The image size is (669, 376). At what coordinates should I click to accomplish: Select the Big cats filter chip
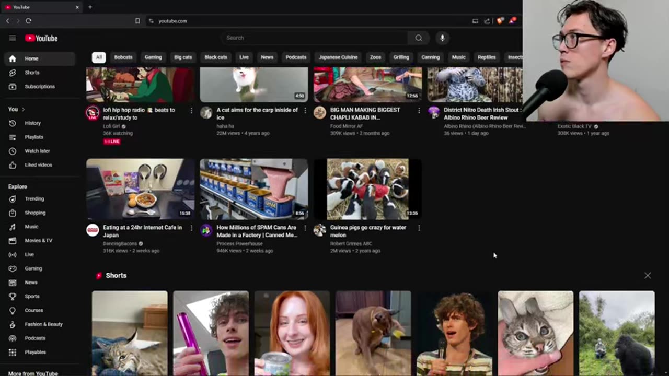[183, 57]
